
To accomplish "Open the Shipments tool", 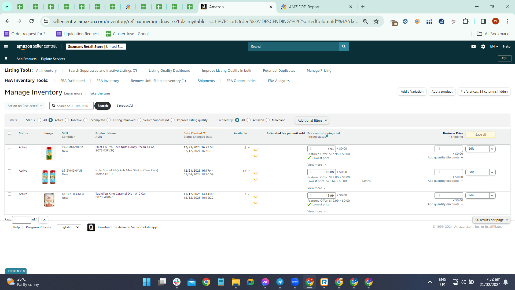I will click(x=206, y=81).
